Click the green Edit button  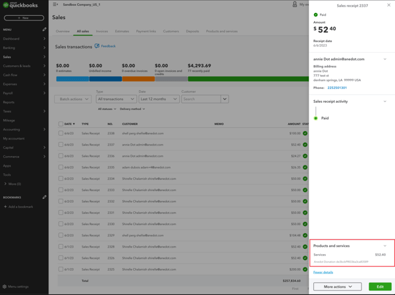(x=380, y=286)
